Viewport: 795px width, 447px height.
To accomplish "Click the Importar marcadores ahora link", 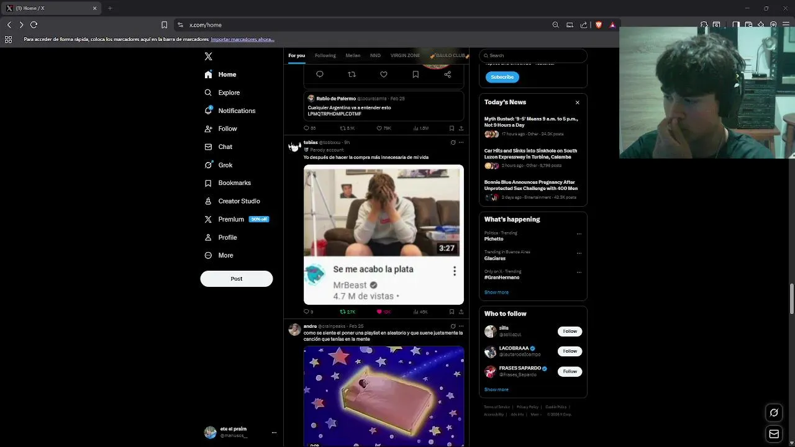I will [x=242, y=39].
